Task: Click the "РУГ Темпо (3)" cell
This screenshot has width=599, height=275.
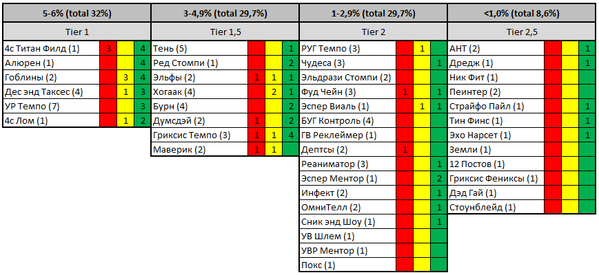Action: [x=348, y=49]
